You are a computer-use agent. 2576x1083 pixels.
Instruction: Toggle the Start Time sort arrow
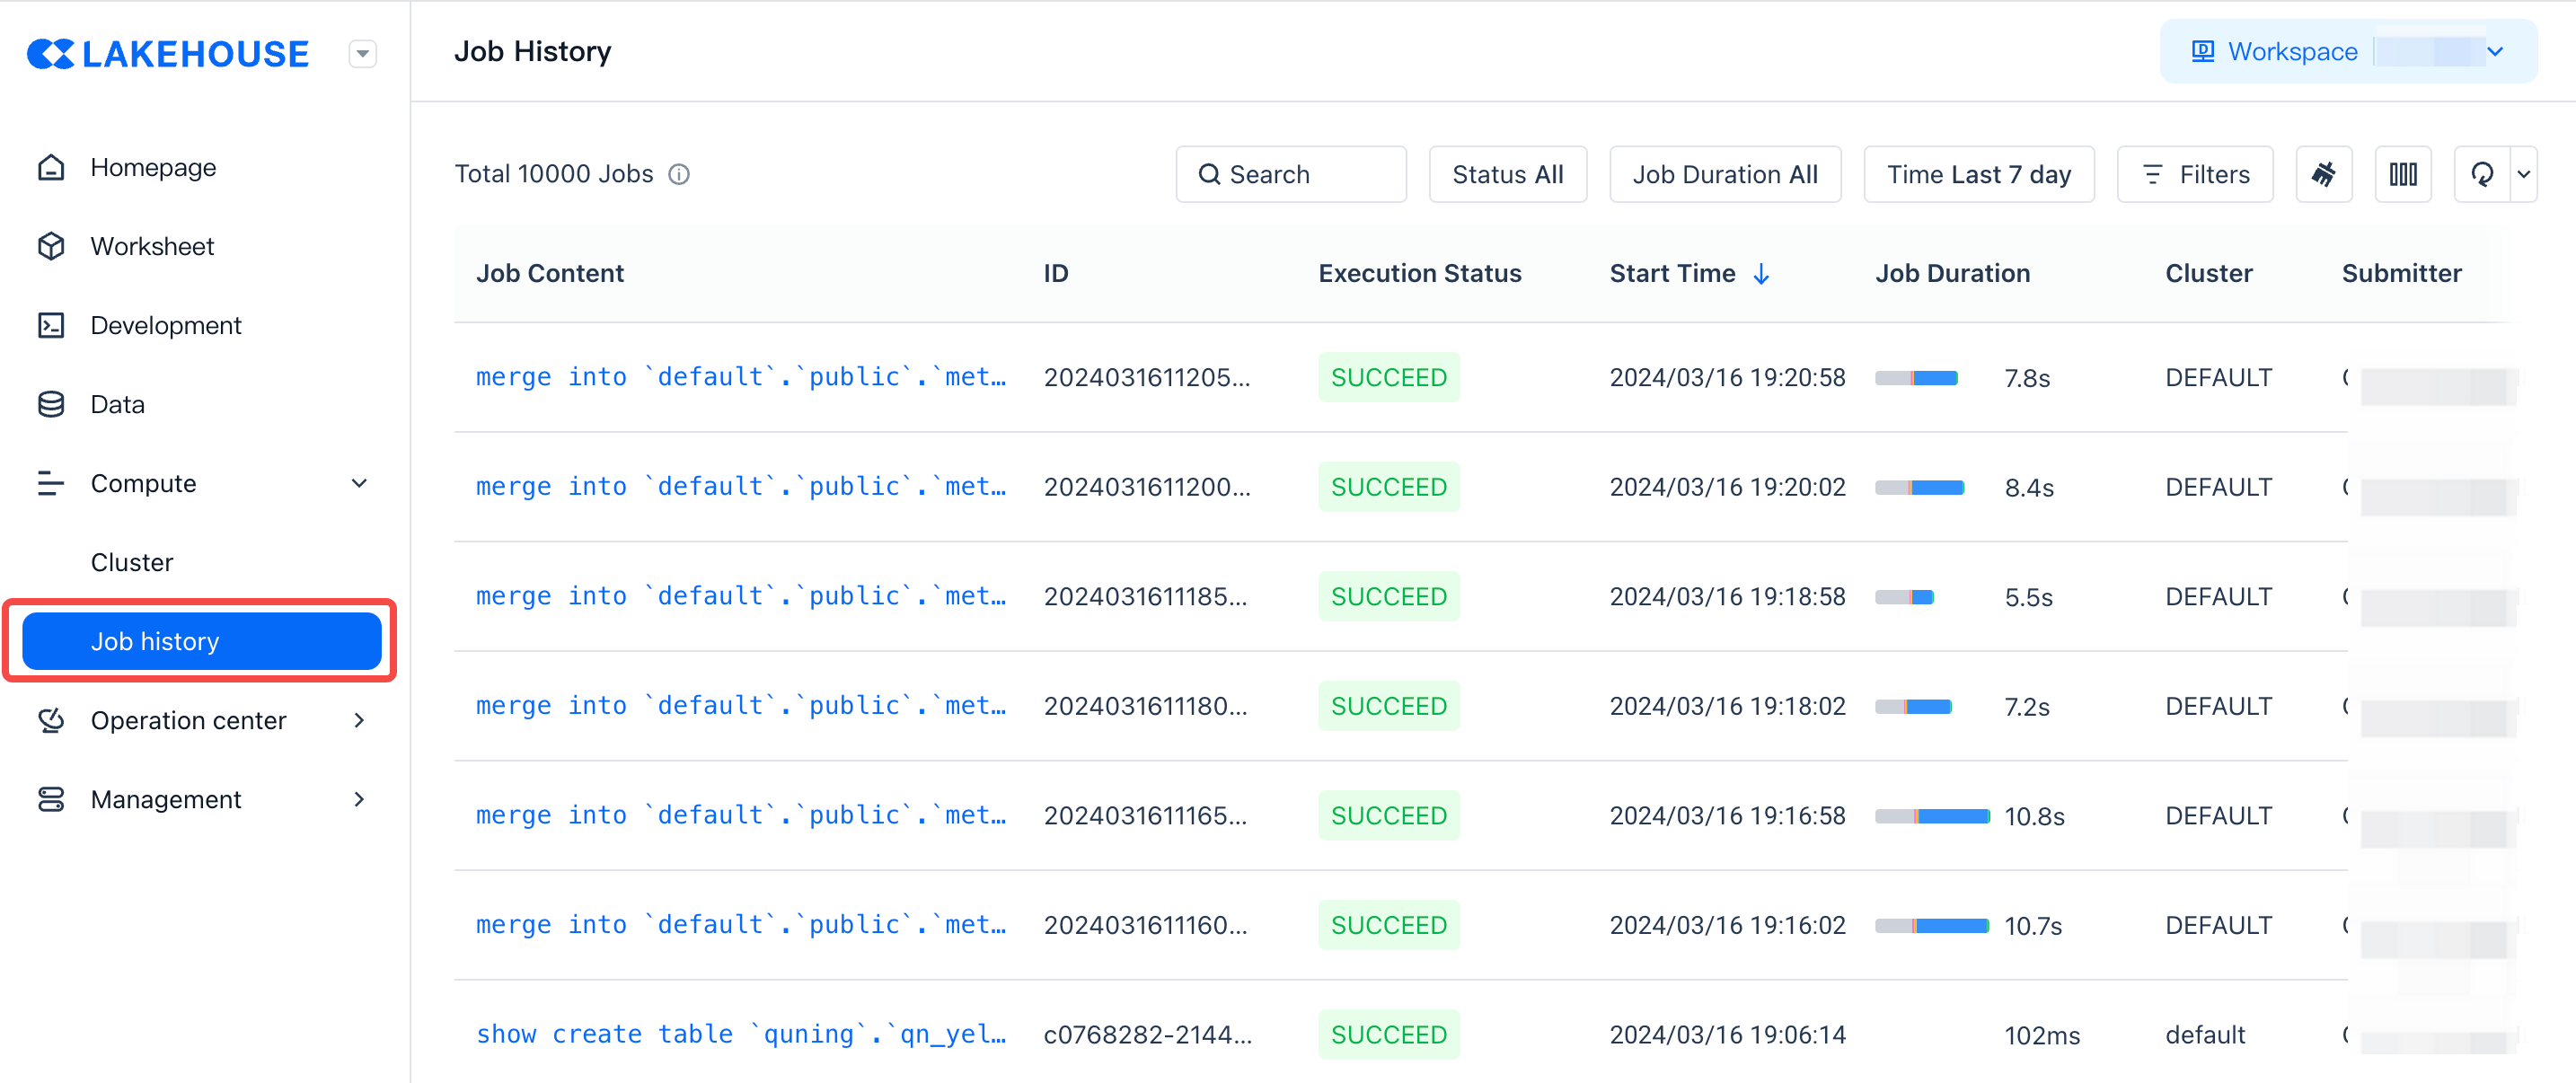(1762, 274)
